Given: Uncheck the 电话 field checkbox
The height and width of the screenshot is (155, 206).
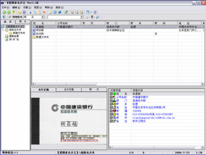Looking at the screenshot, I should click(x=111, y=114).
